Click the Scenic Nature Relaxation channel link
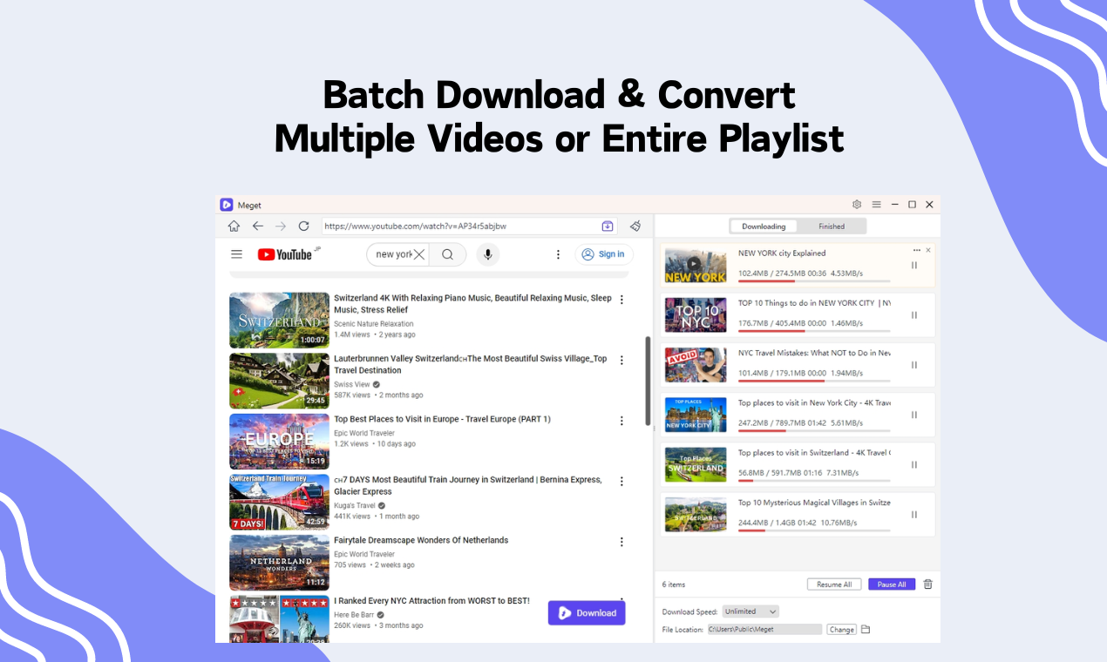Image resolution: width=1107 pixels, height=662 pixels. (374, 324)
